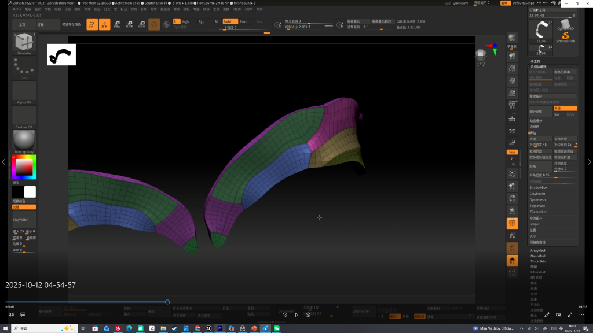
Task: Click the Edit mode button in top toolbar
Action: pyautogui.click(x=91, y=24)
